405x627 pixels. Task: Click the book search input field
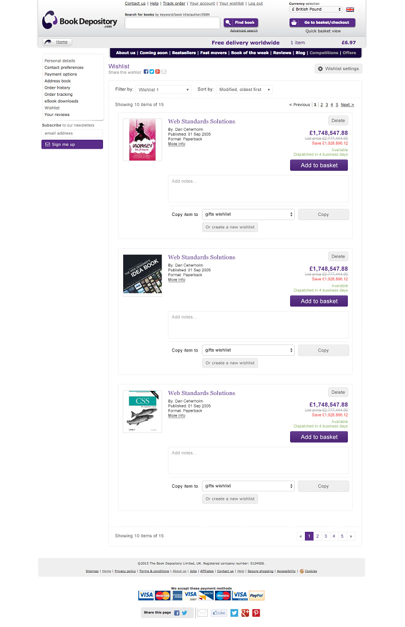(x=172, y=23)
